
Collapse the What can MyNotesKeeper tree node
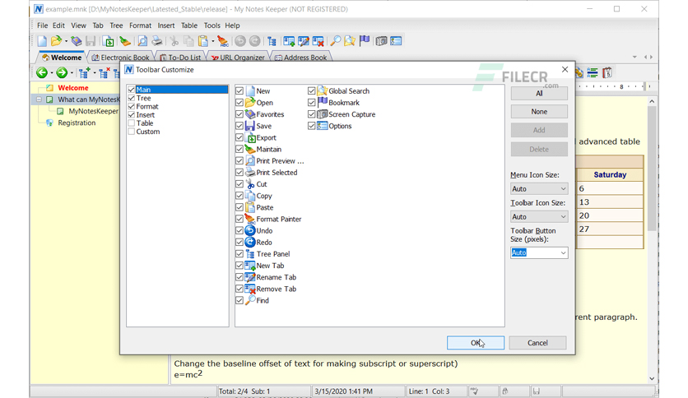click(39, 99)
